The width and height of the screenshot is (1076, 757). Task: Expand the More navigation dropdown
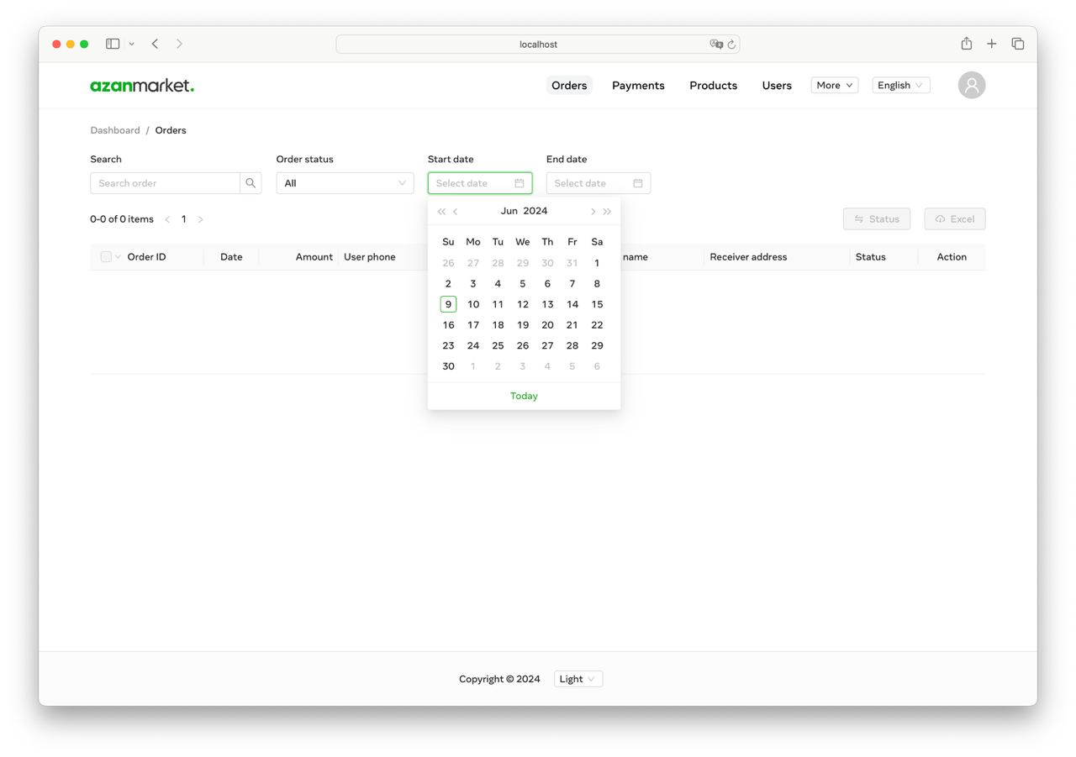click(x=833, y=85)
